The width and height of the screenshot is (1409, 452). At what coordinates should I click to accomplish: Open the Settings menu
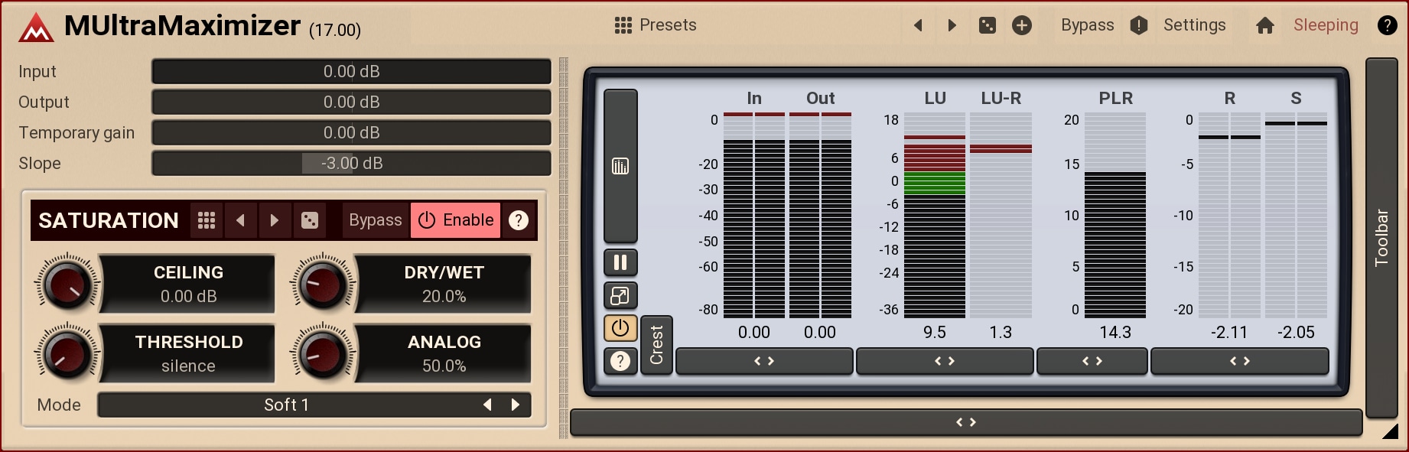[x=1194, y=25]
